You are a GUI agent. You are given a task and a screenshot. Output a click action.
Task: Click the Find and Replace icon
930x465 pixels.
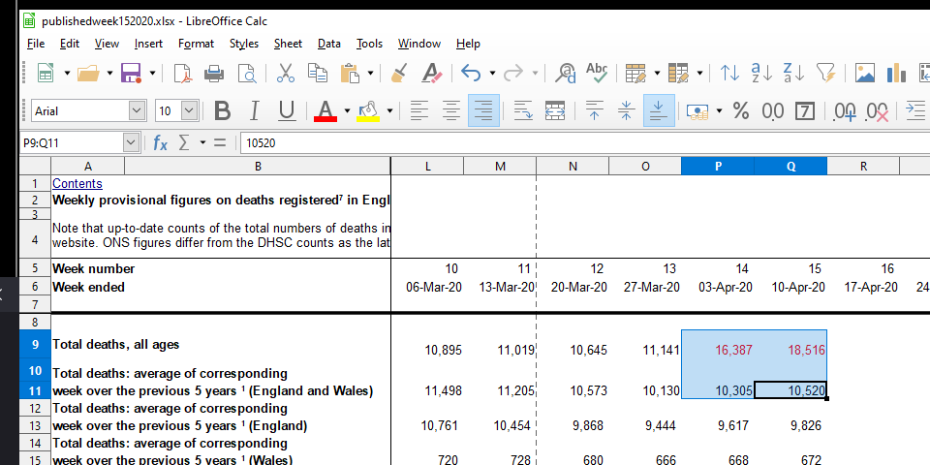565,73
